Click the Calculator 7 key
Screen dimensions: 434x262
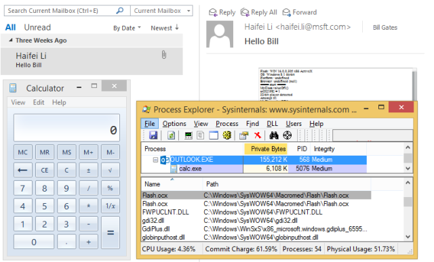point(22,188)
